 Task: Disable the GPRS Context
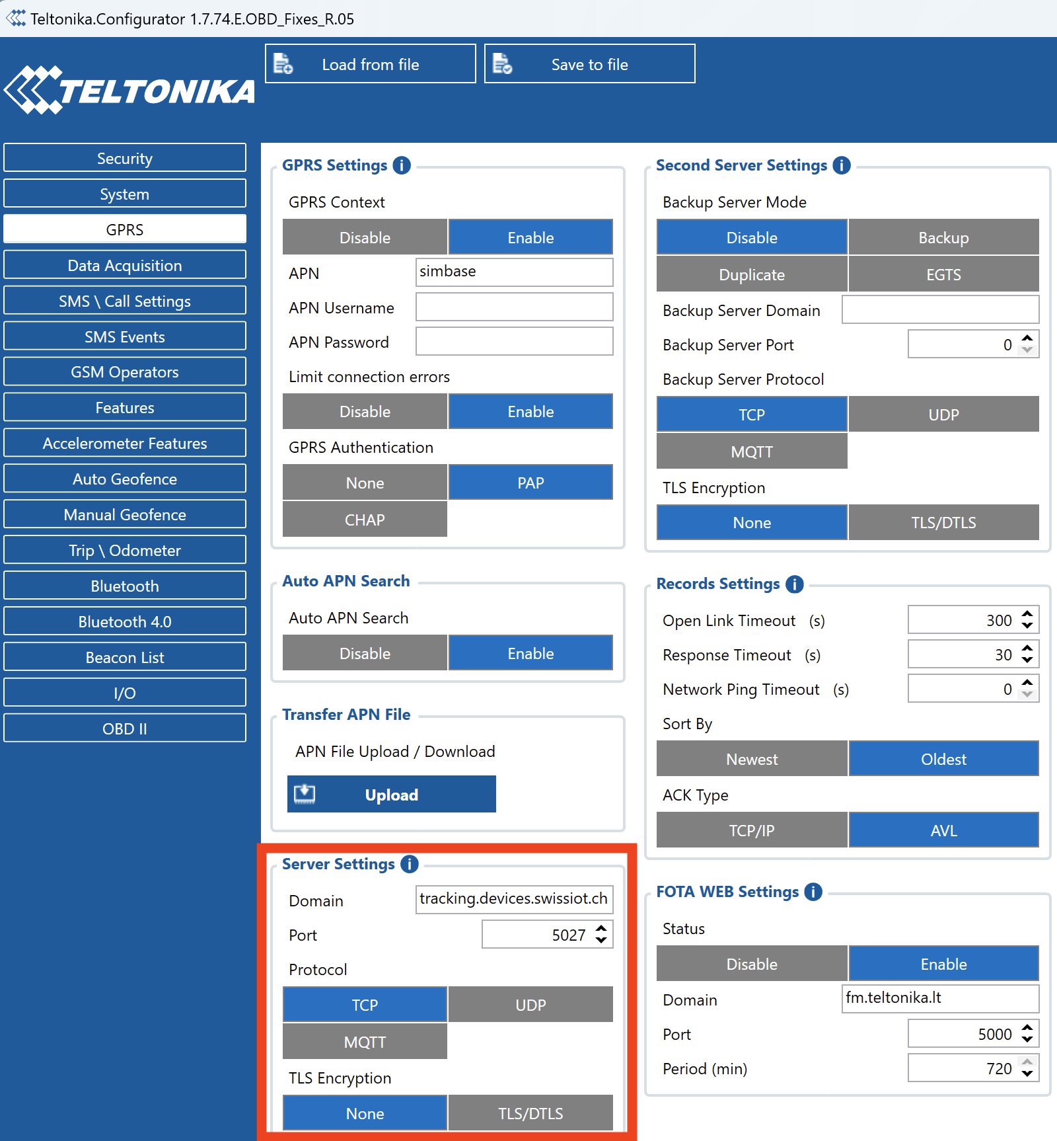click(x=365, y=237)
